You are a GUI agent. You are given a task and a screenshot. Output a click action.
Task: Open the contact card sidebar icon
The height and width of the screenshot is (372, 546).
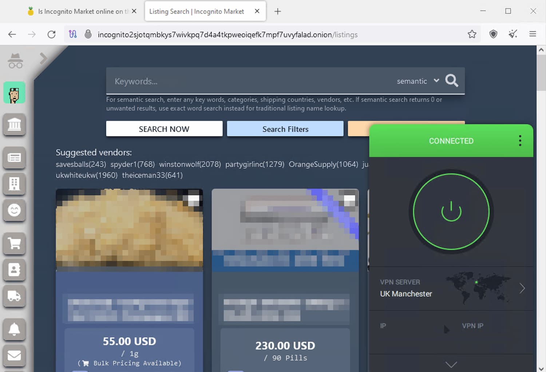[14, 270]
